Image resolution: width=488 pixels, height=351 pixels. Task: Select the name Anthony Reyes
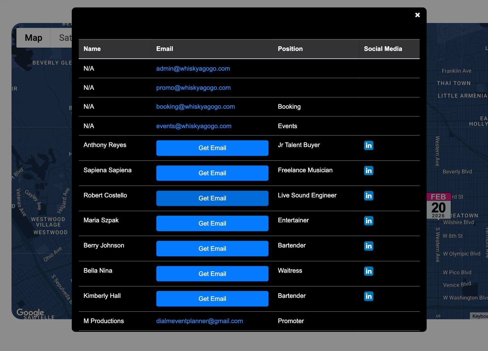[x=105, y=145]
